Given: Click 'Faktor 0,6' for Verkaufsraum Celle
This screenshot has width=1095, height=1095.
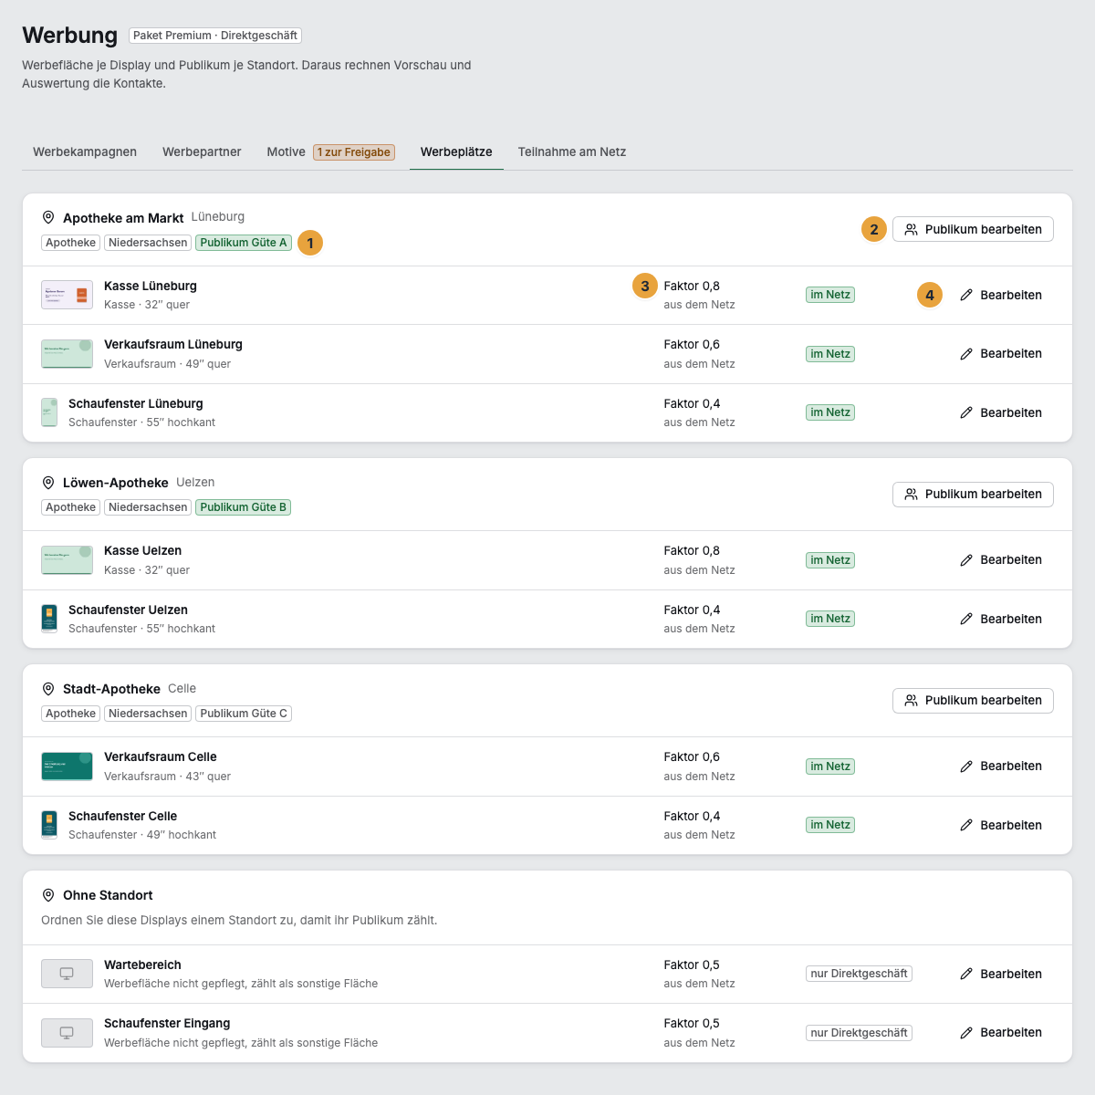Looking at the screenshot, I should tap(692, 757).
